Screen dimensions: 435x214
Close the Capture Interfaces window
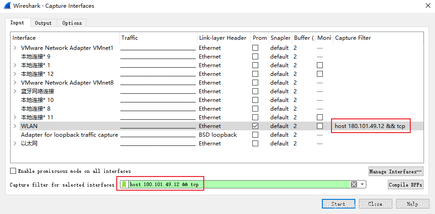tap(428, 5)
